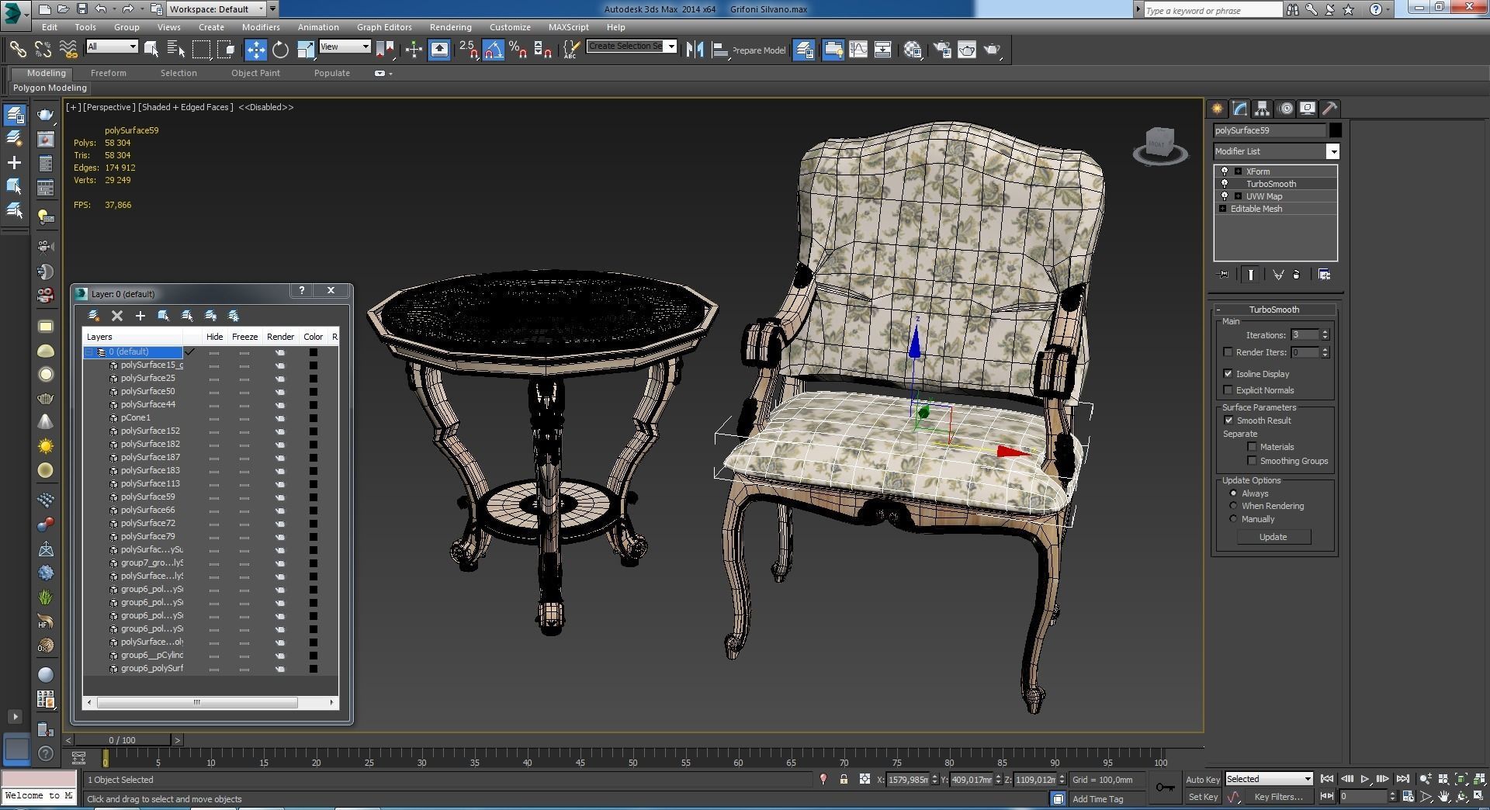Click the Mirror tool icon
Screen dimensions: 1490x810
tap(695, 50)
